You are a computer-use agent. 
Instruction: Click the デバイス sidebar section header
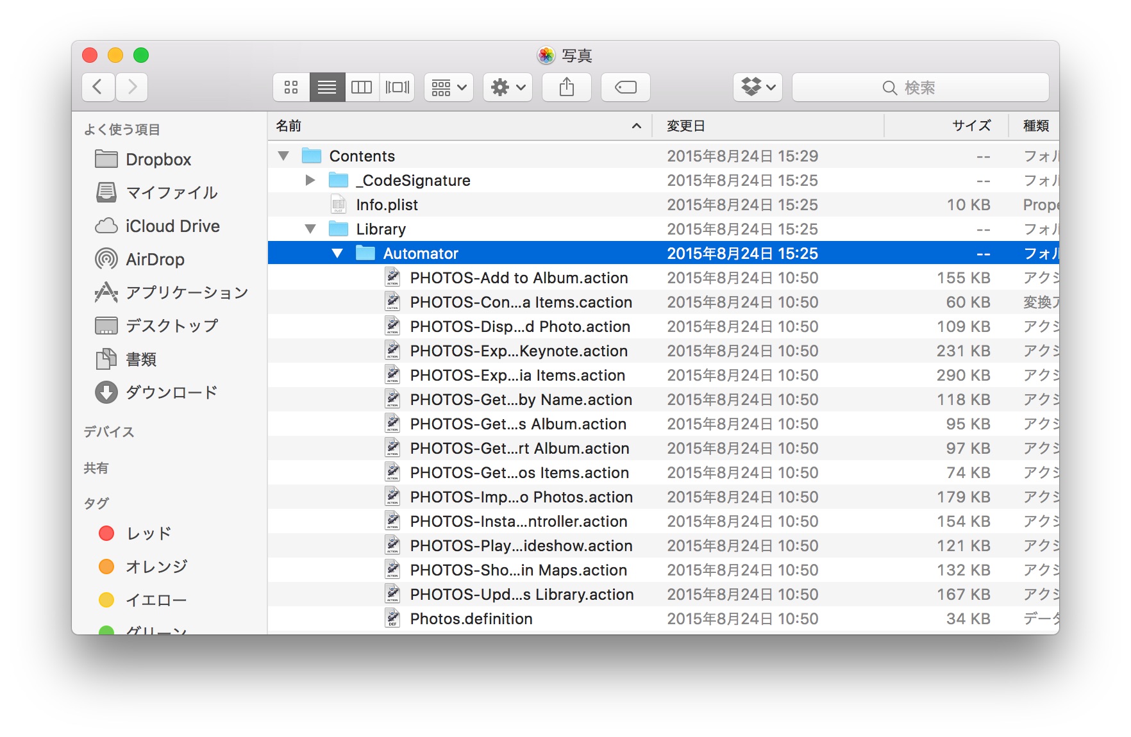[x=109, y=432]
